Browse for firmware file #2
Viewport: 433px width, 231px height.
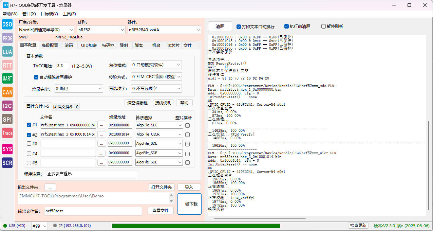point(101,134)
